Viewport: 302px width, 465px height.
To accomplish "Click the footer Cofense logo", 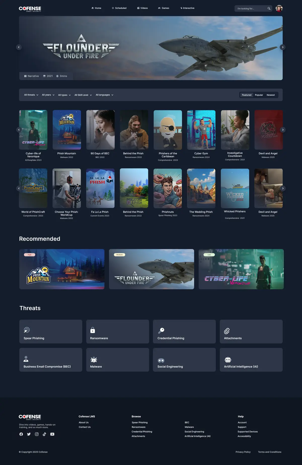I will 30,417.
